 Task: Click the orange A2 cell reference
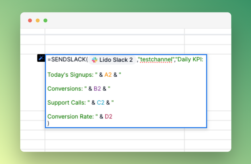click(x=108, y=75)
